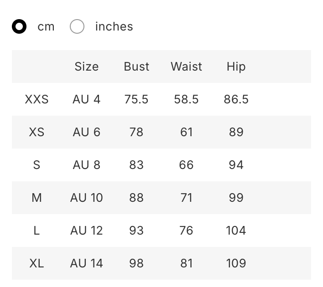Viewport: 323px width, 287px height.
Task: Click the AU 4 size cell
Action: click(x=86, y=99)
